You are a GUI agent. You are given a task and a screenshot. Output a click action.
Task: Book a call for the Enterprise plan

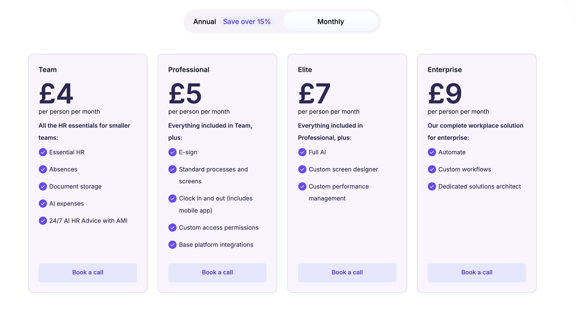click(477, 272)
